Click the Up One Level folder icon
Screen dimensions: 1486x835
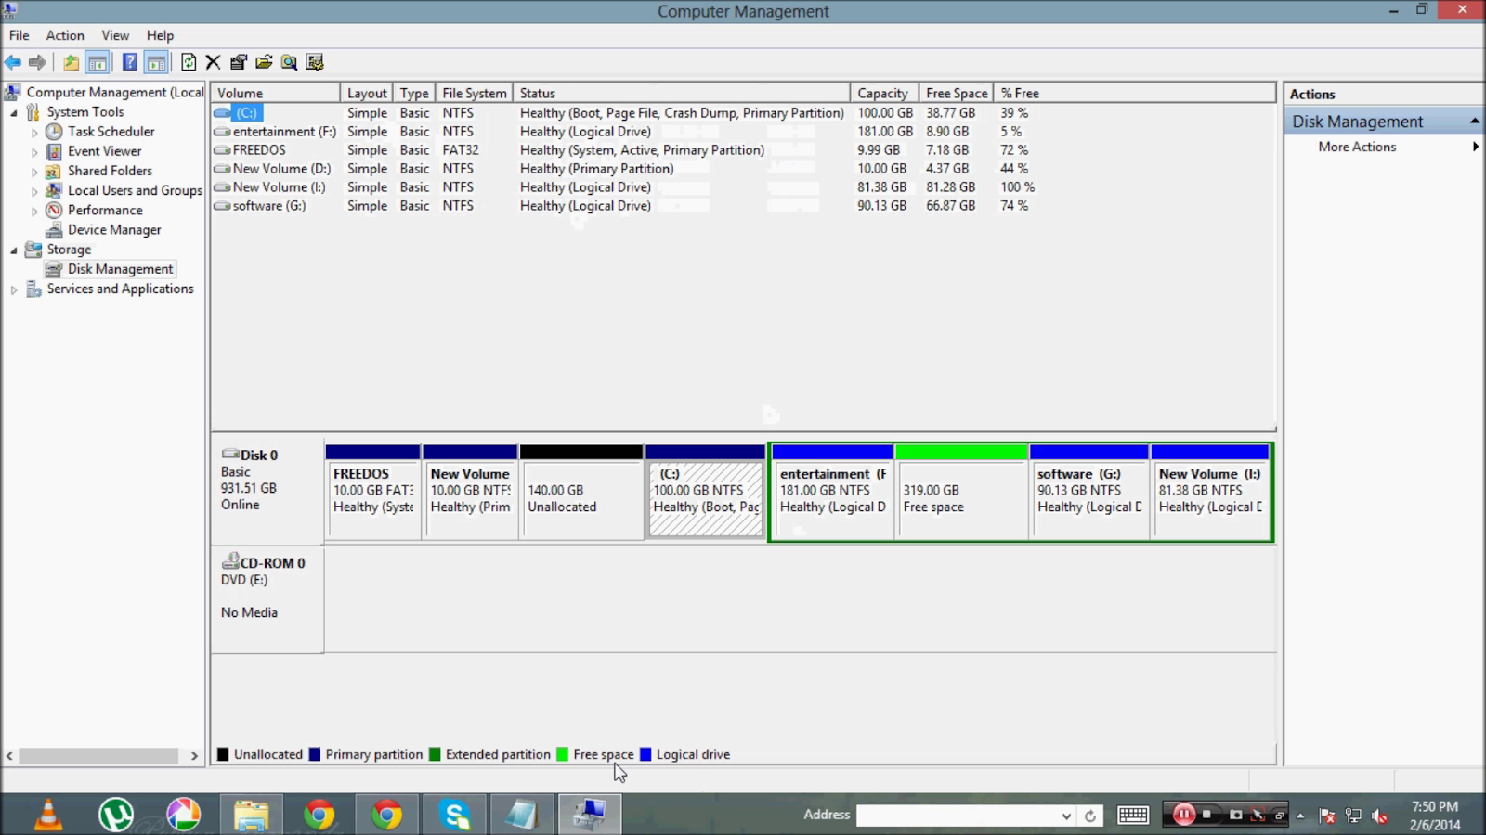pos(72,61)
